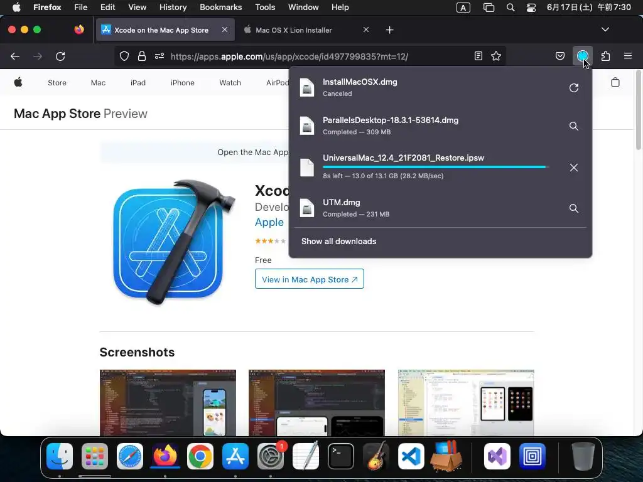Click the forward navigation arrow
643x482 pixels.
pos(38,56)
